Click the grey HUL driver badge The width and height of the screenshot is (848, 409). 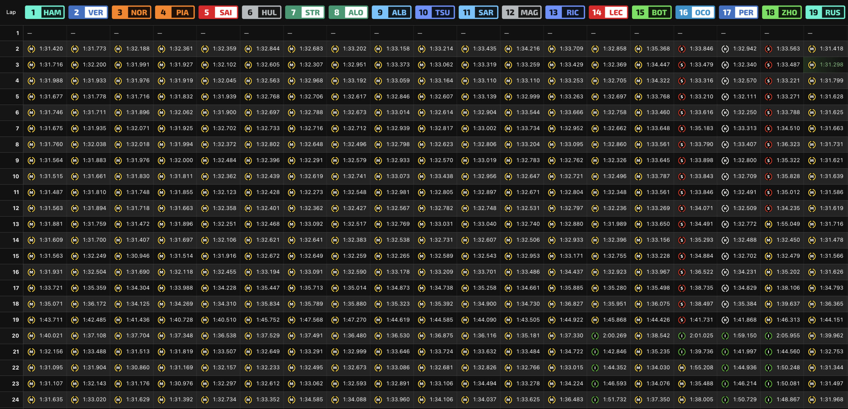[262, 13]
